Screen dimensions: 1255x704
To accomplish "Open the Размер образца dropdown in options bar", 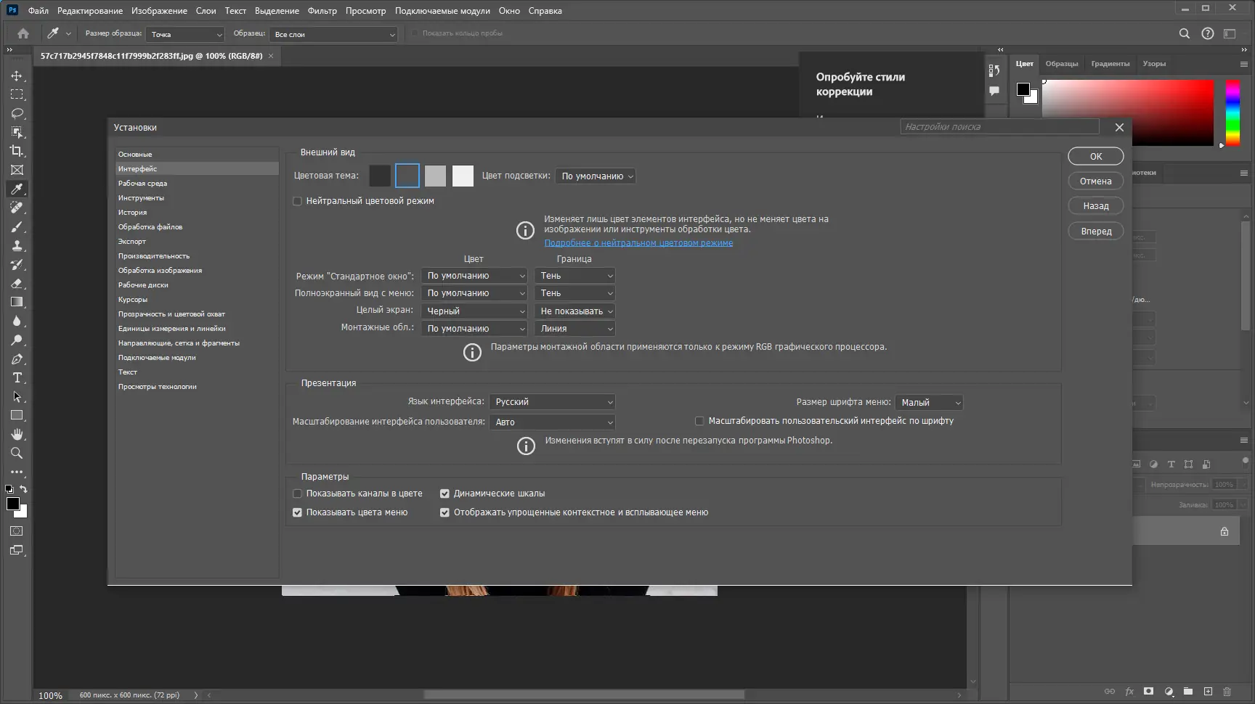I will coord(185,34).
